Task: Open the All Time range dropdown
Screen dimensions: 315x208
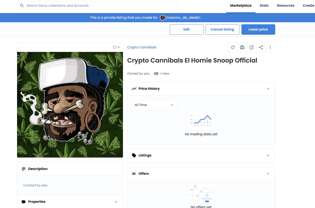Action: point(154,105)
